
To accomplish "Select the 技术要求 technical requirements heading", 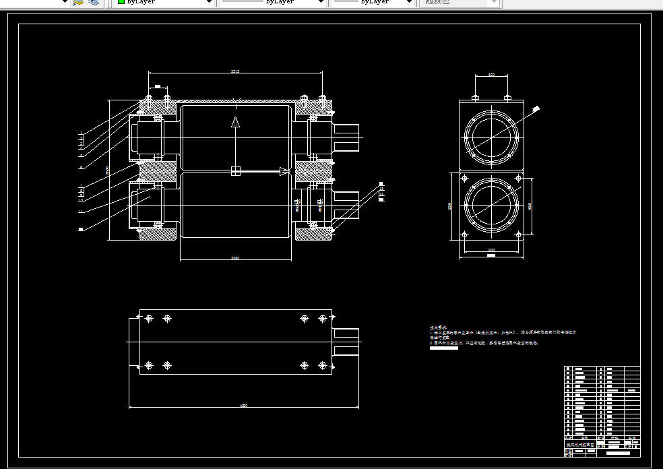I will click(x=438, y=327).
